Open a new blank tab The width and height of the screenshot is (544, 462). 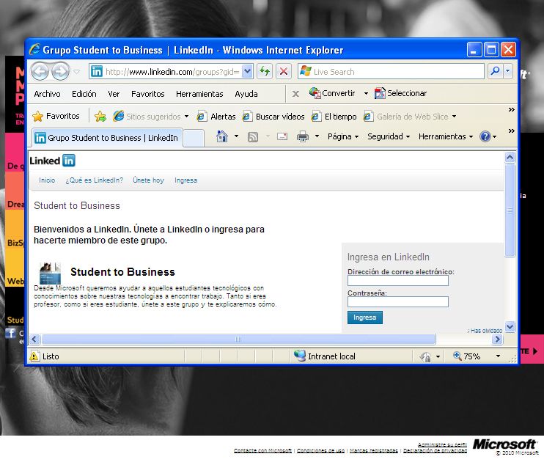[194, 138]
